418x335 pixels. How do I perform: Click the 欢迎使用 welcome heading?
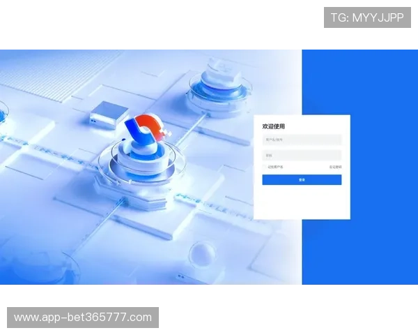[x=273, y=126]
